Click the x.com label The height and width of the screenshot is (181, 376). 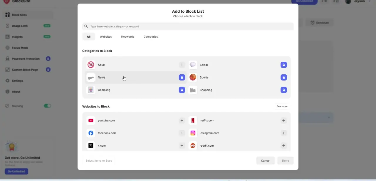pyautogui.click(x=102, y=145)
